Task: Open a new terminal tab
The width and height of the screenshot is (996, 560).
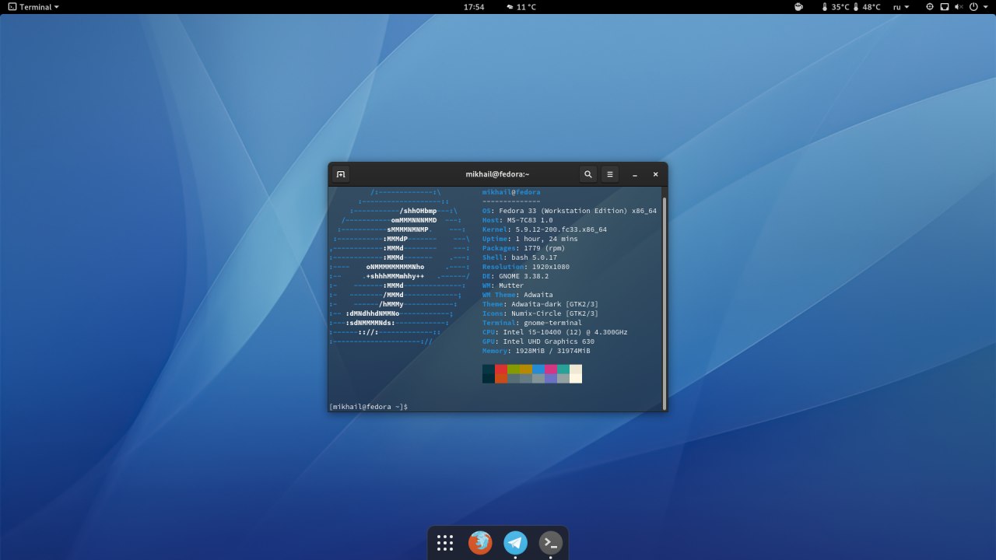Action: 340,174
